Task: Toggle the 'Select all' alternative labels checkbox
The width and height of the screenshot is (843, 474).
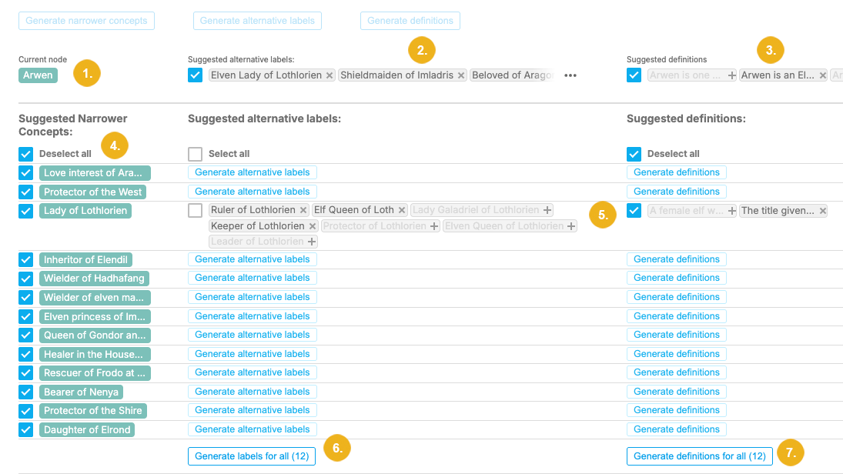Action: coord(196,154)
